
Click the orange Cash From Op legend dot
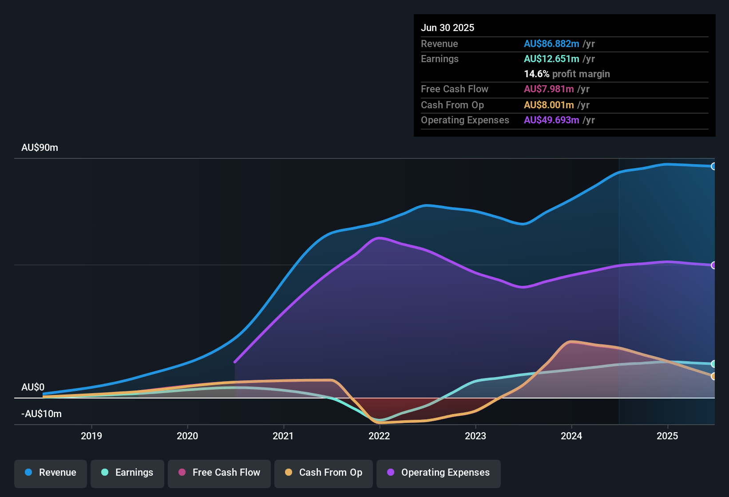289,473
